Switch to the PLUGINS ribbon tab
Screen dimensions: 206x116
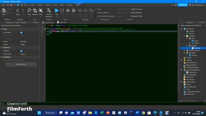pos(70,5)
